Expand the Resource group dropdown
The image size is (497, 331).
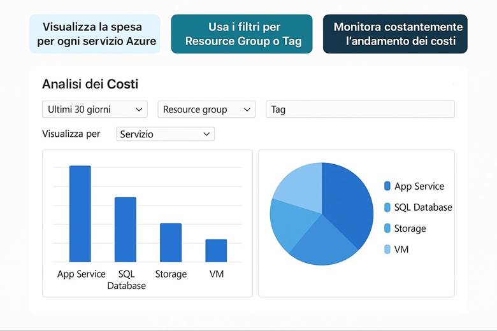pos(206,109)
